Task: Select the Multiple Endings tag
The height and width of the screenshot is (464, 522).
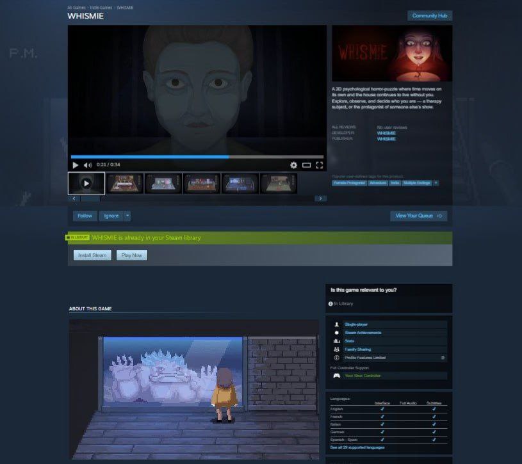Action: click(x=417, y=183)
